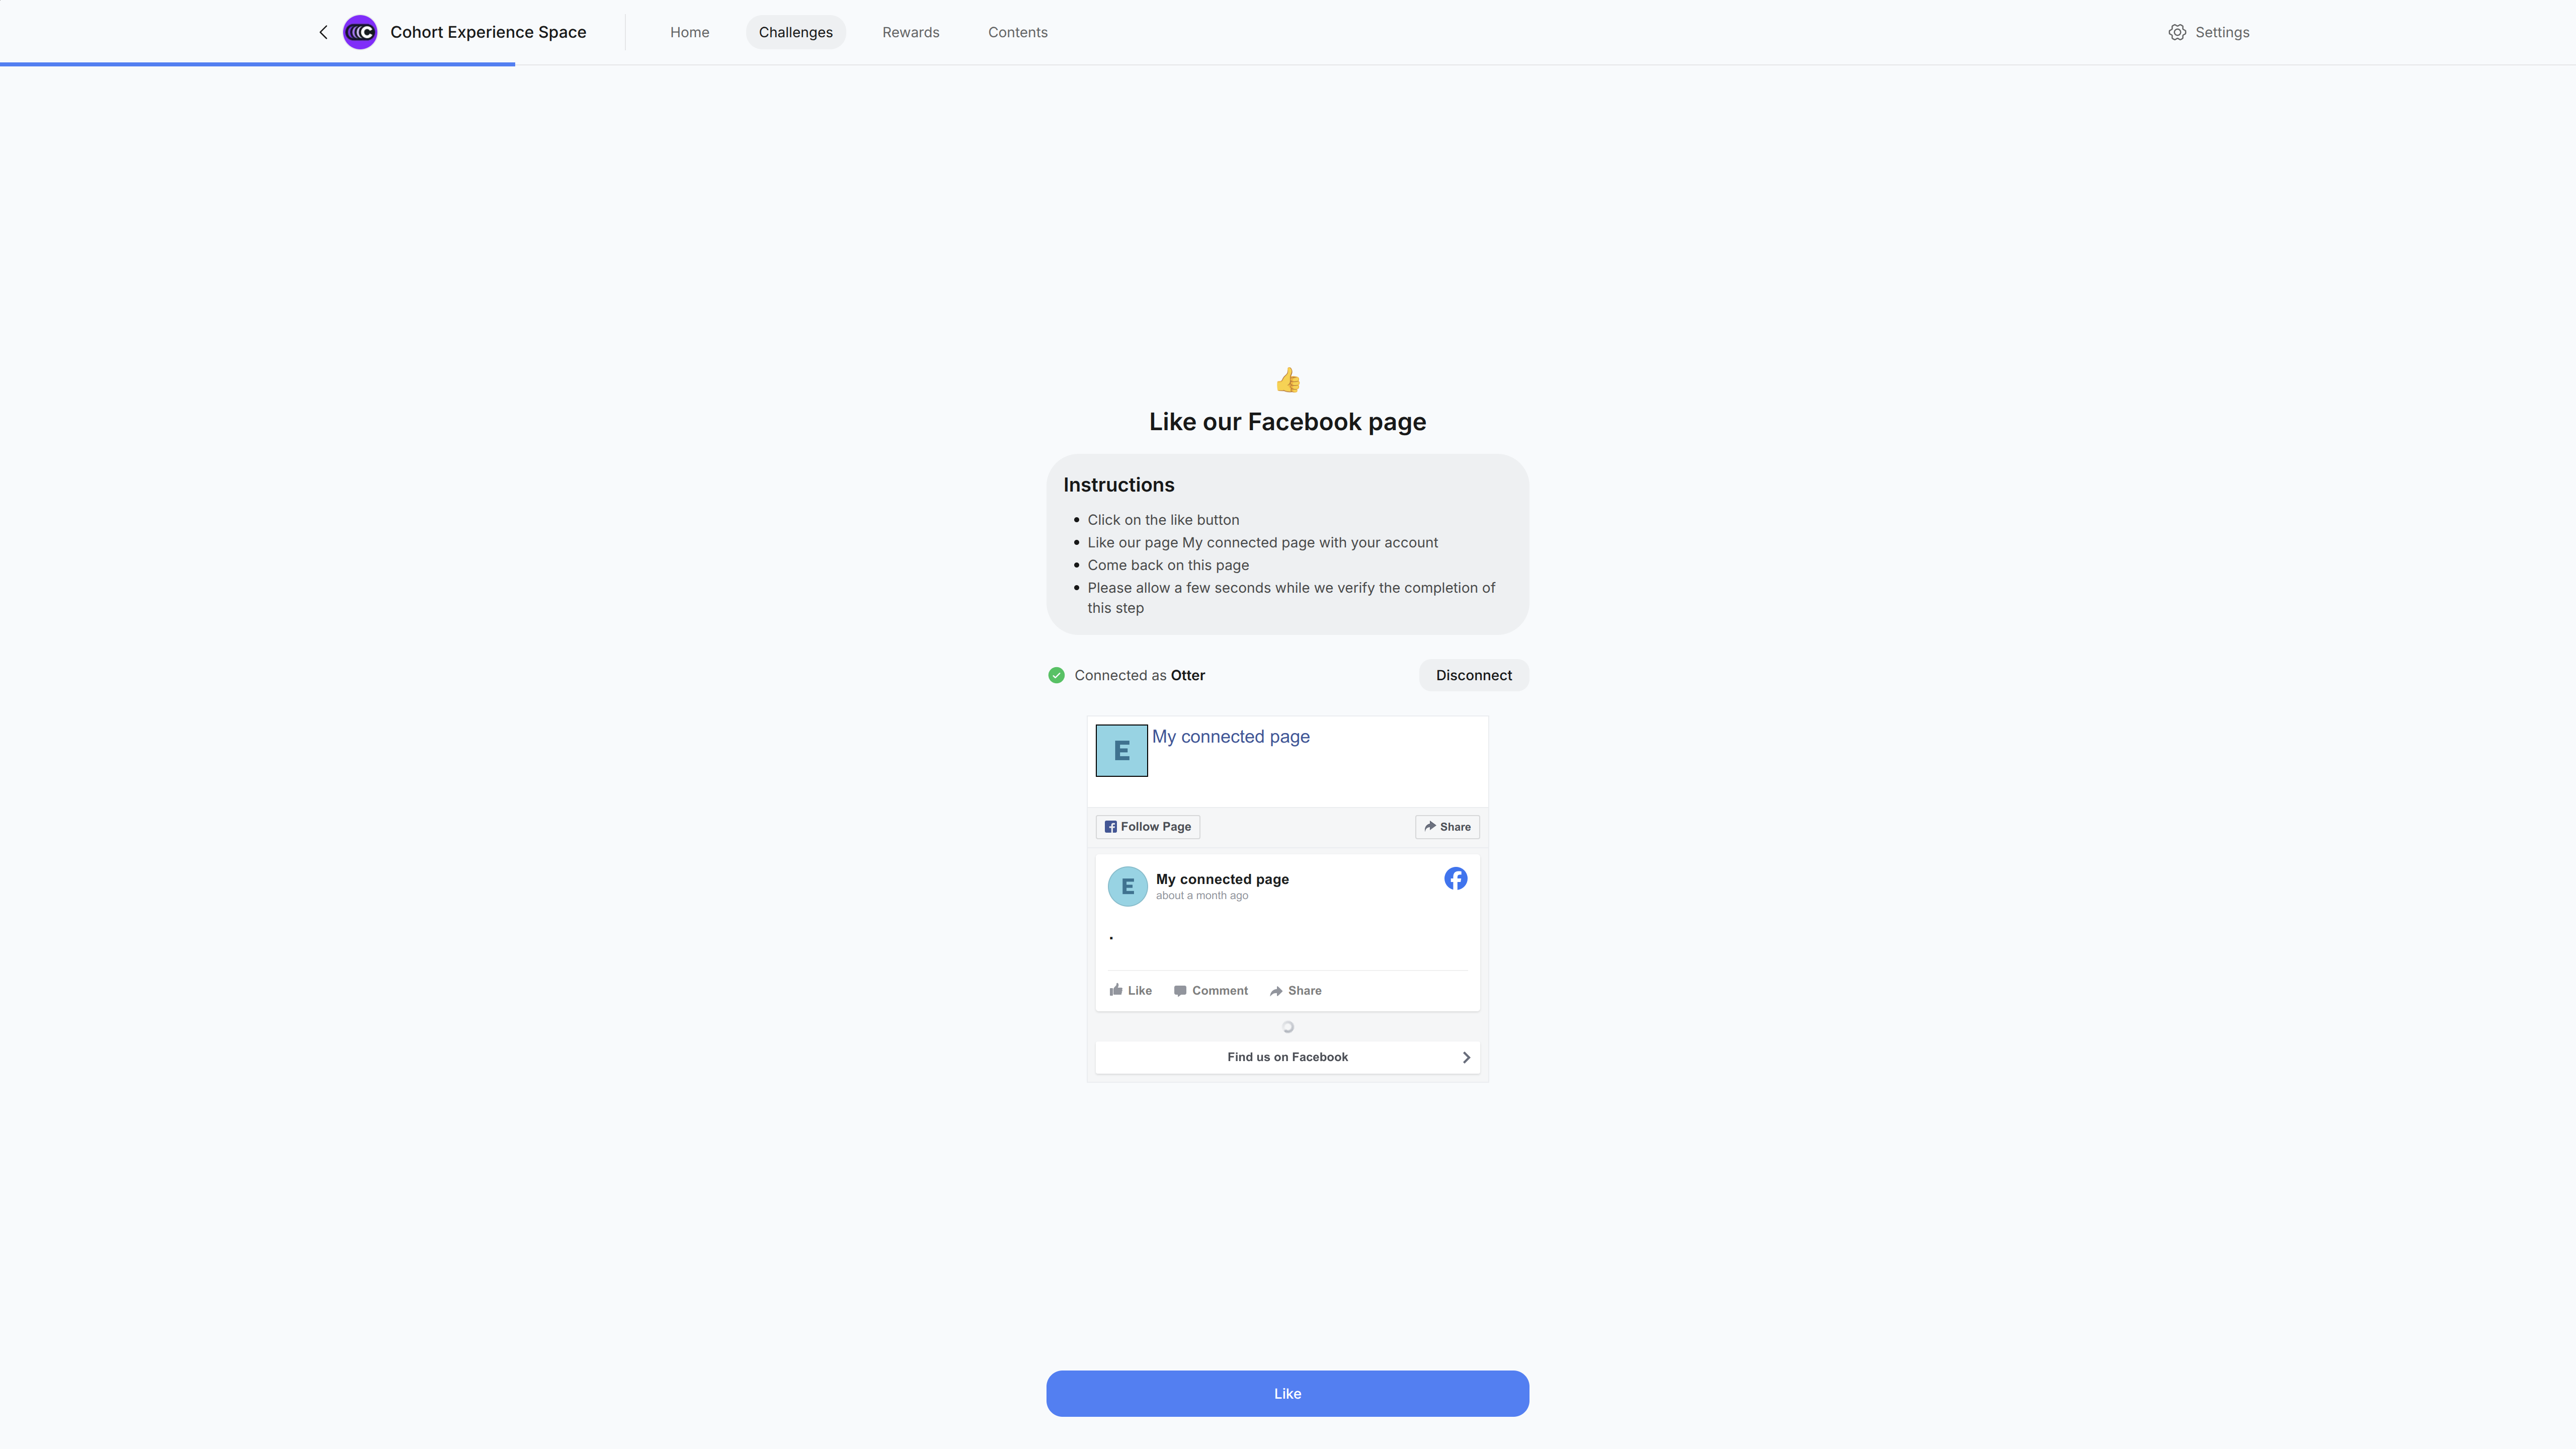Click the Settings gear icon
Screen dimensions: 2576x1449
click(x=2177, y=32)
